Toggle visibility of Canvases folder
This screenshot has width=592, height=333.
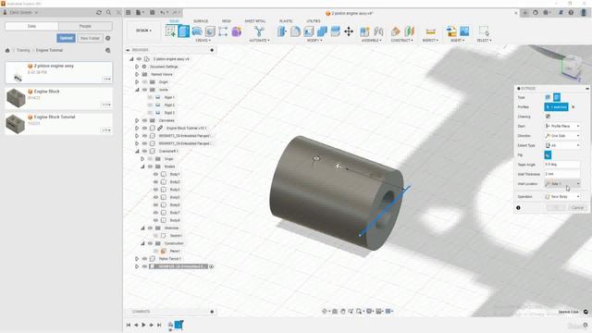(x=144, y=120)
